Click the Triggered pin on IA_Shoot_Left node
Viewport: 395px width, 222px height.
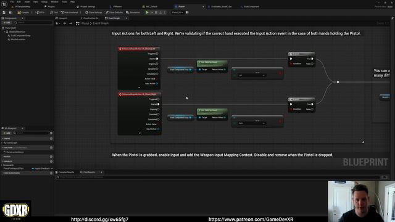(157, 54)
